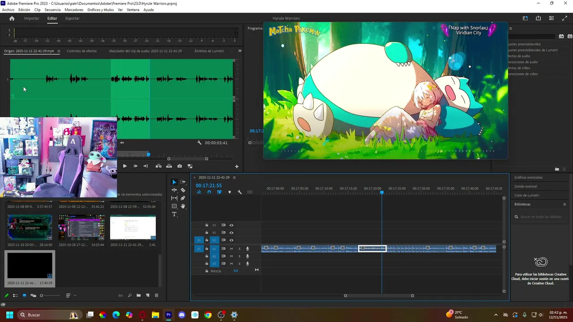Play the Source monitor clip
Image resolution: width=573 pixels, height=322 pixels.
tap(125, 166)
